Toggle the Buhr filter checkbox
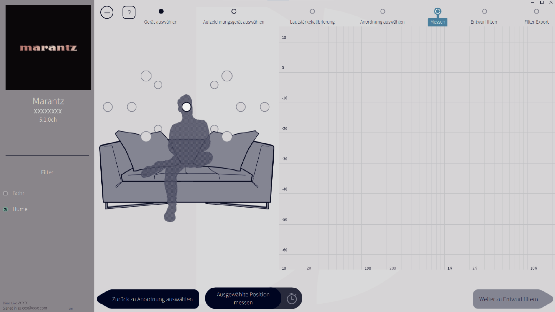 pyautogui.click(x=5, y=193)
